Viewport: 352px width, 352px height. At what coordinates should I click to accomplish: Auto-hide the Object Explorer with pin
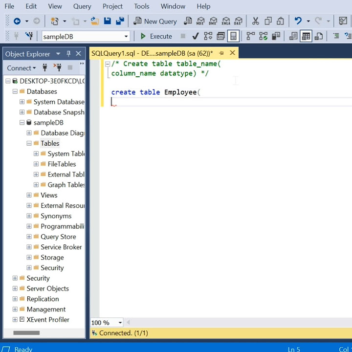point(68,54)
